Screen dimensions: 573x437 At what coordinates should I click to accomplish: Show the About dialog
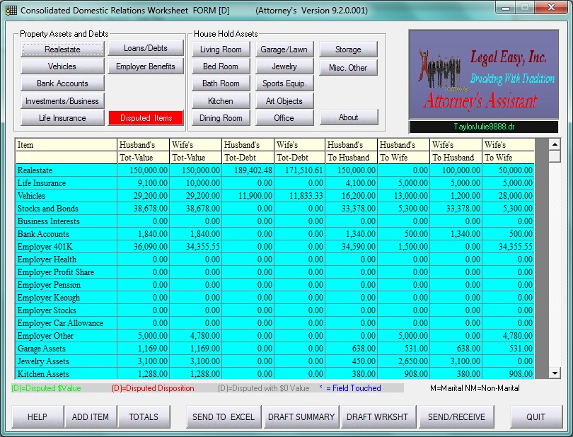coord(349,117)
